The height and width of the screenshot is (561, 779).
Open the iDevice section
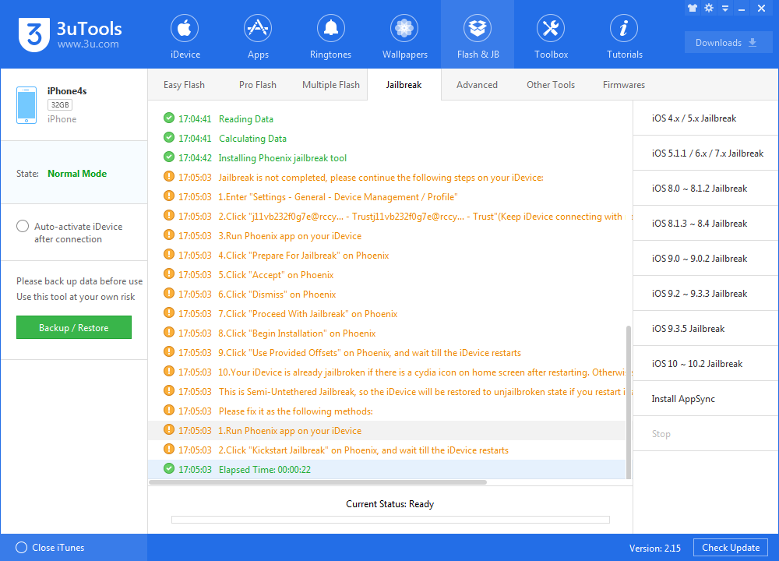click(x=185, y=35)
